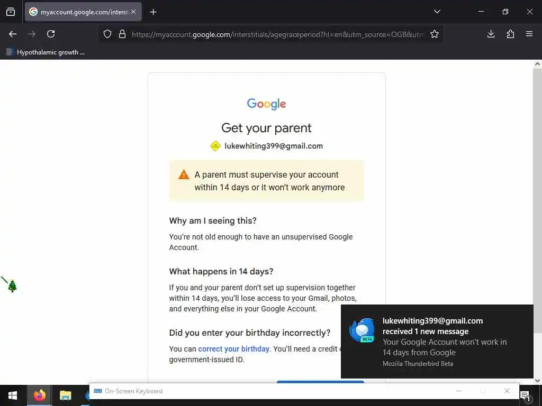Click 'Did you enter your birthday incorrectly?' heading
542x406 pixels.
click(x=250, y=333)
